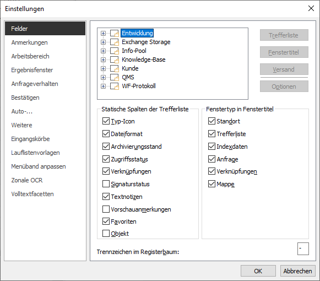Select the Info-Pool tree entry
Image resolution: width=320 pixels, height=281 pixels.
134,51
